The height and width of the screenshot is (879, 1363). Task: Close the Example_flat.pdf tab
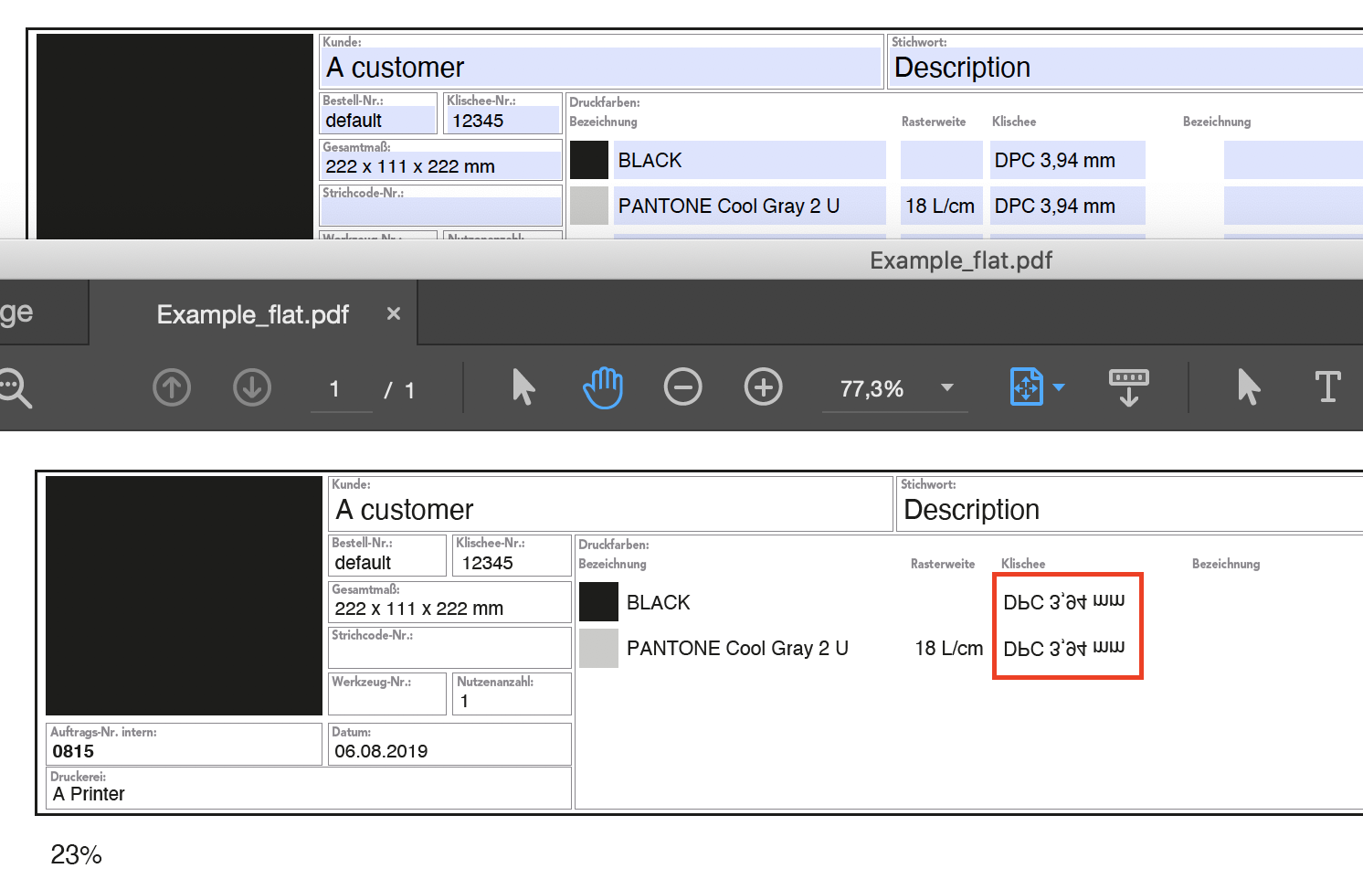[x=393, y=313]
